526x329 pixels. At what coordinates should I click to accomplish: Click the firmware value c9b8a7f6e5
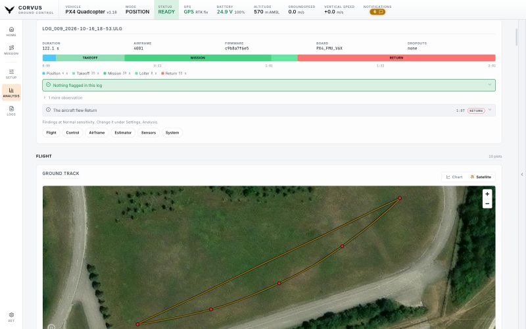click(x=237, y=48)
